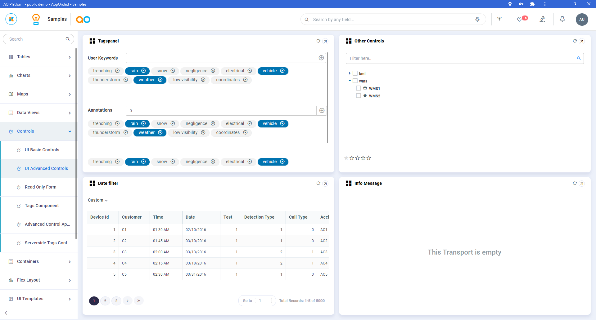
Task: Click the add button next to User Keywords
Action: (321, 58)
